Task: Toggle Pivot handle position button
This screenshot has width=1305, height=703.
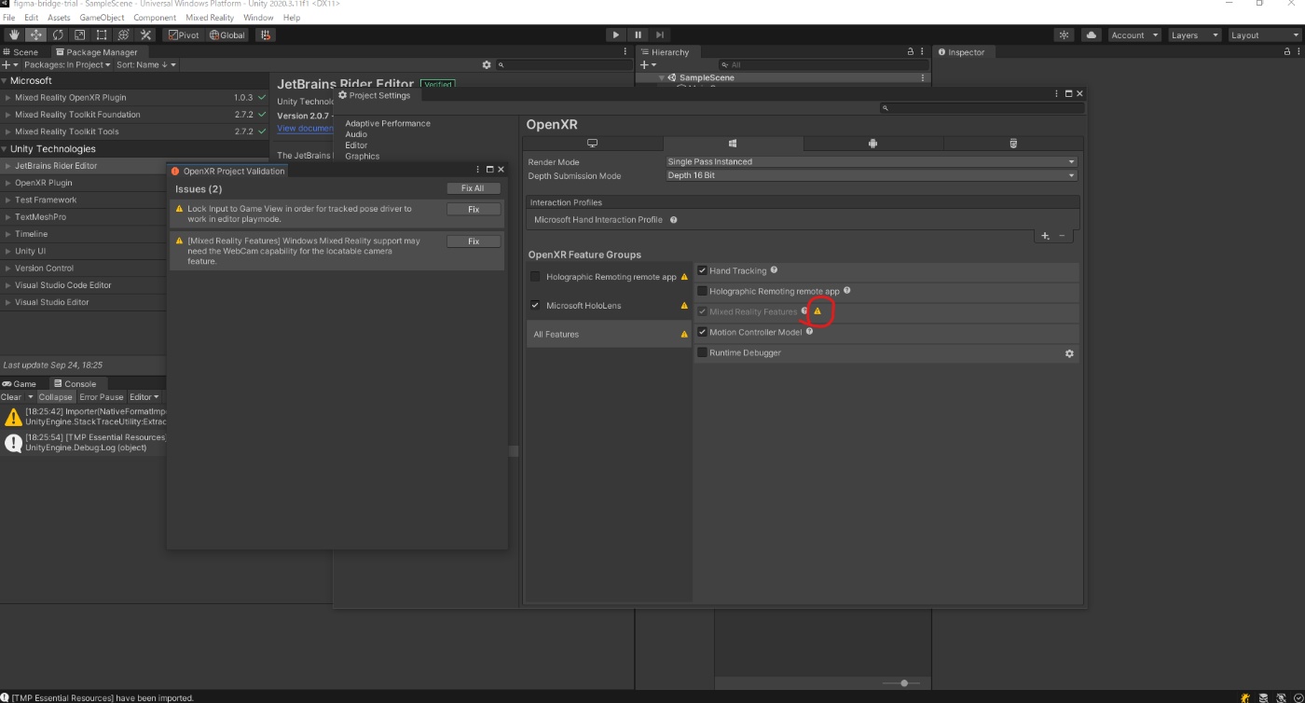Action: (183, 34)
